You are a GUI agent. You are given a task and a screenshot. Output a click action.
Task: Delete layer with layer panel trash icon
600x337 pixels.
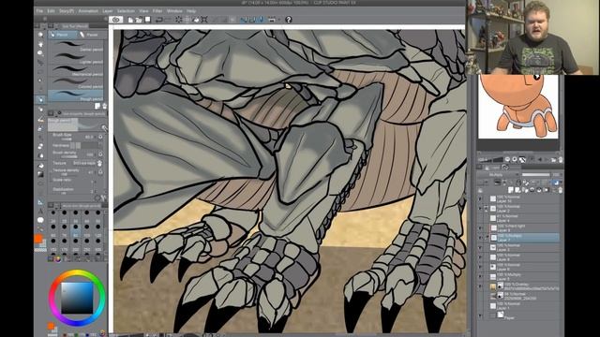click(561, 190)
